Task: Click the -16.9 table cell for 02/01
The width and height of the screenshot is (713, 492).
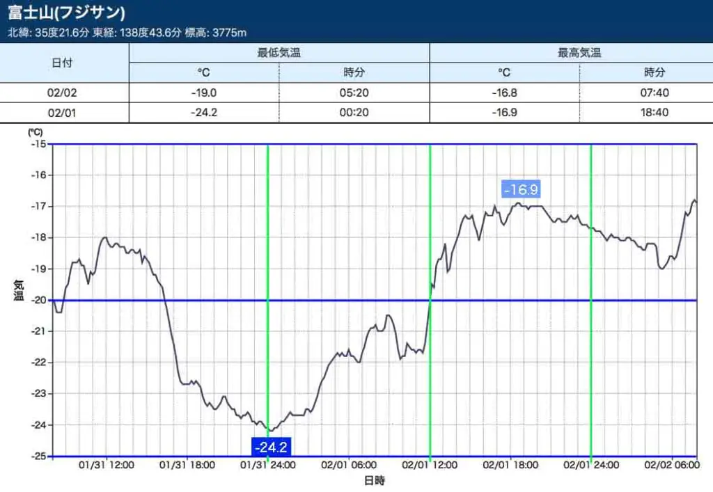Action: point(504,113)
